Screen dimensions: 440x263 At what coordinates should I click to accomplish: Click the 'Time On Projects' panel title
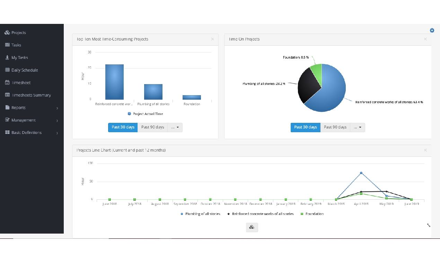[244, 39]
